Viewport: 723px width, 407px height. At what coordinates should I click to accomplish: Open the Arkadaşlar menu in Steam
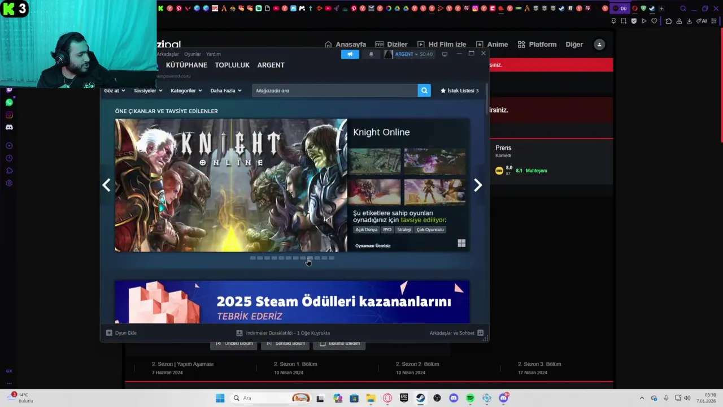(x=168, y=54)
